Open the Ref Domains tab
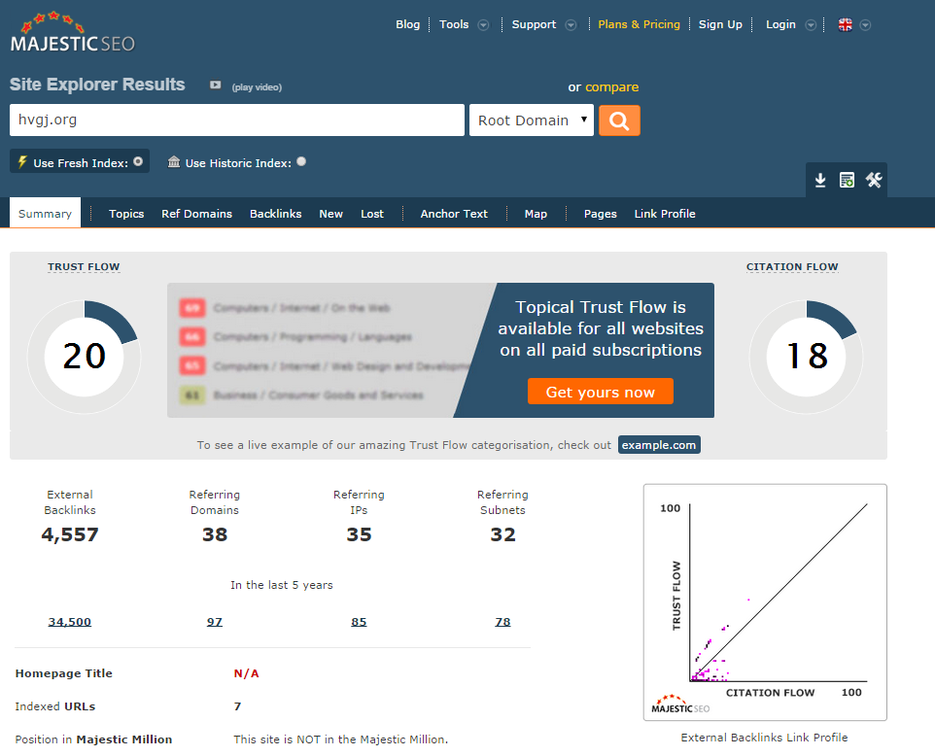Screen dimensions: 935x756 [x=196, y=214]
